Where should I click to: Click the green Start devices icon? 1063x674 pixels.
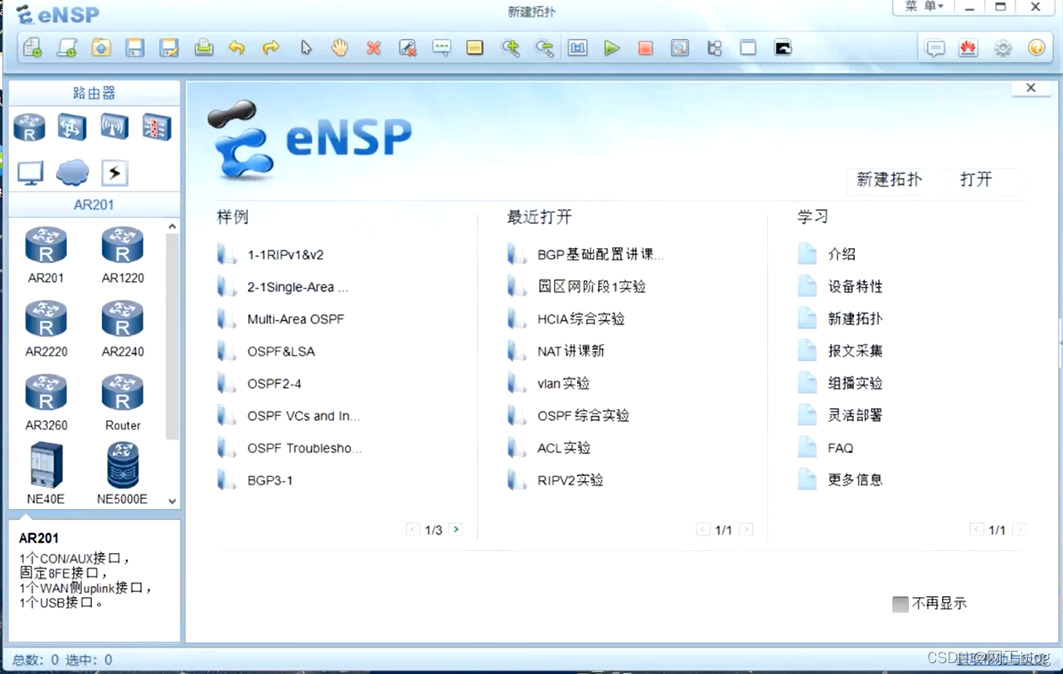[612, 48]
